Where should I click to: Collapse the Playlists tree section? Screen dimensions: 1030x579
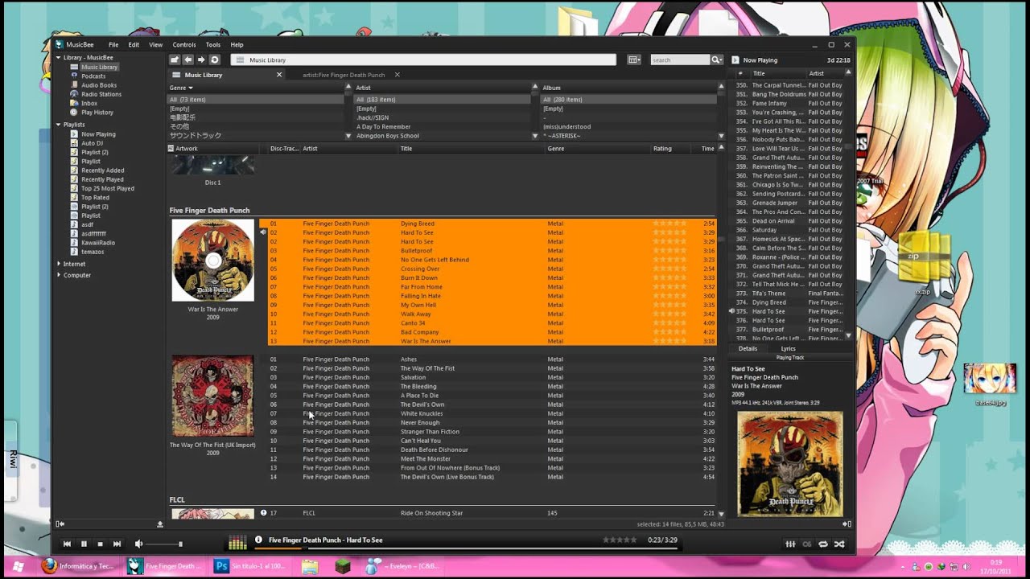tap(58, 125)
